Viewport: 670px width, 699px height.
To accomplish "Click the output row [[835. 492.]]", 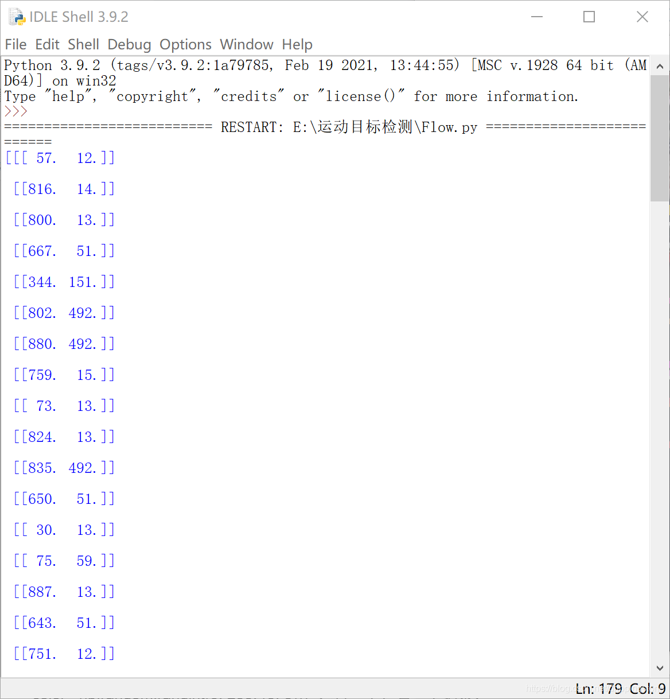I will (64, 468).
